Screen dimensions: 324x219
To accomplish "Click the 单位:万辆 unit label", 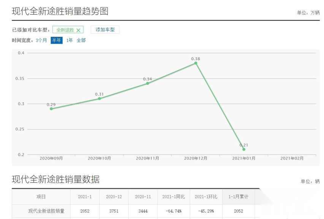I will coord(308,13).
